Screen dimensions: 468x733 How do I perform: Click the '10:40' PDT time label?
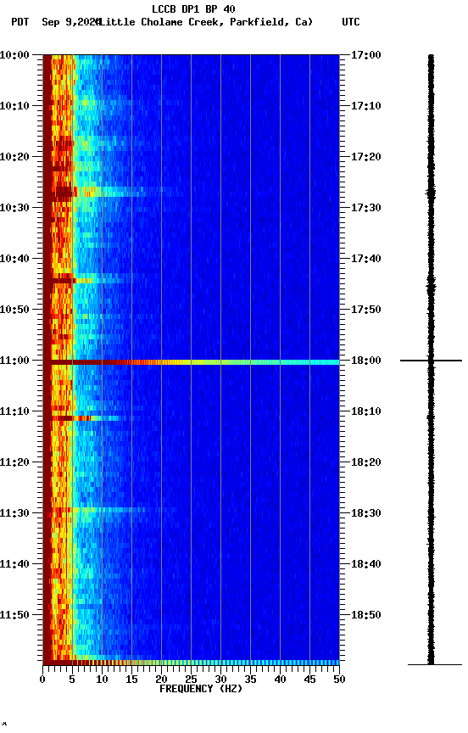click(14, 259)
